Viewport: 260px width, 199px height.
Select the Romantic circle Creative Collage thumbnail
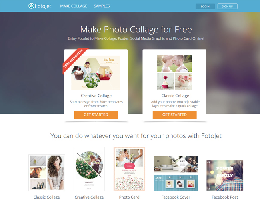89,169
